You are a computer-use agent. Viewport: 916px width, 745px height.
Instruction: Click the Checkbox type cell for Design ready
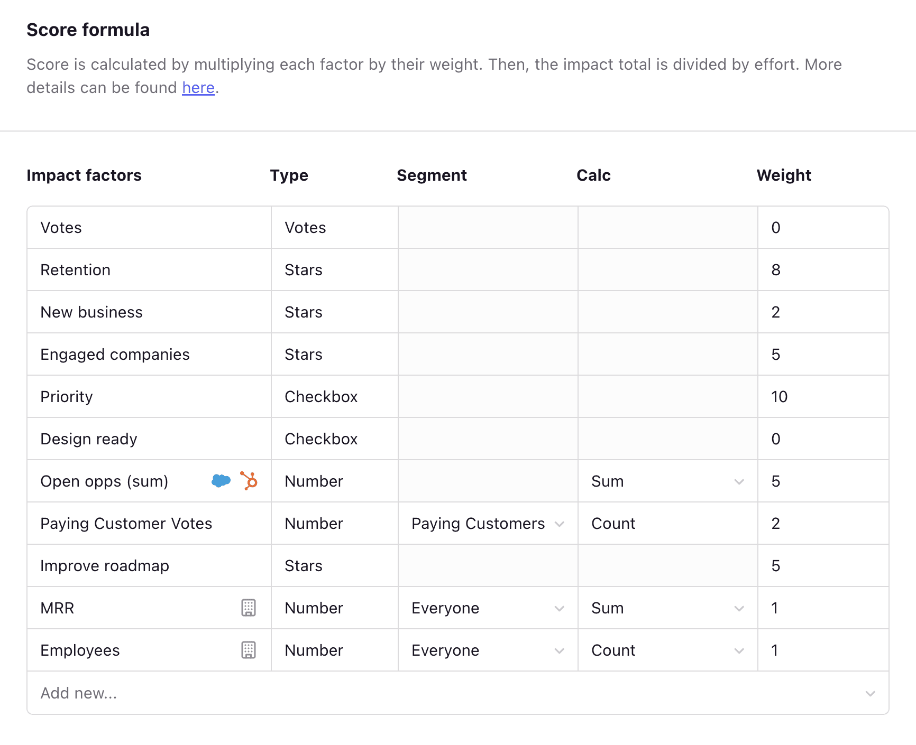334,439
